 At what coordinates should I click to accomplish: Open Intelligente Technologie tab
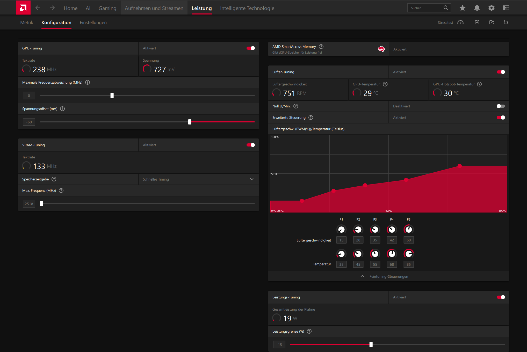pyautogui.click(x=247, y=8)
